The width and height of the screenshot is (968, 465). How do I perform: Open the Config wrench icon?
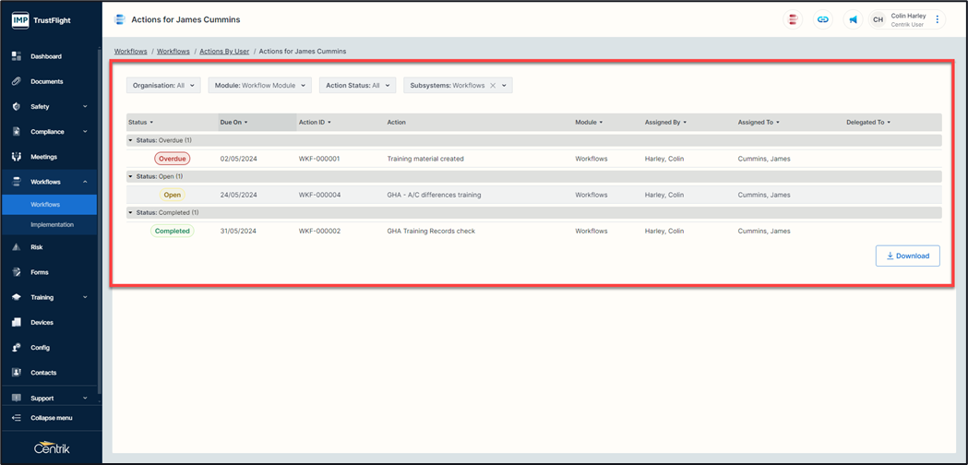click(x=17, y=348)
